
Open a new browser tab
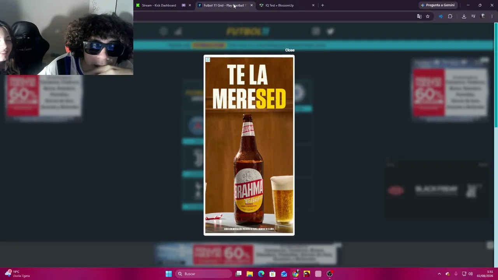coord(323,5)
